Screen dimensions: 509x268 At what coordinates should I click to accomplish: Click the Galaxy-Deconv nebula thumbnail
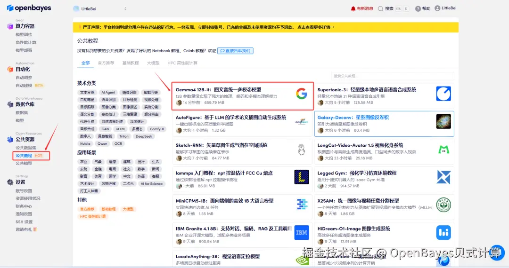point(443,122)
